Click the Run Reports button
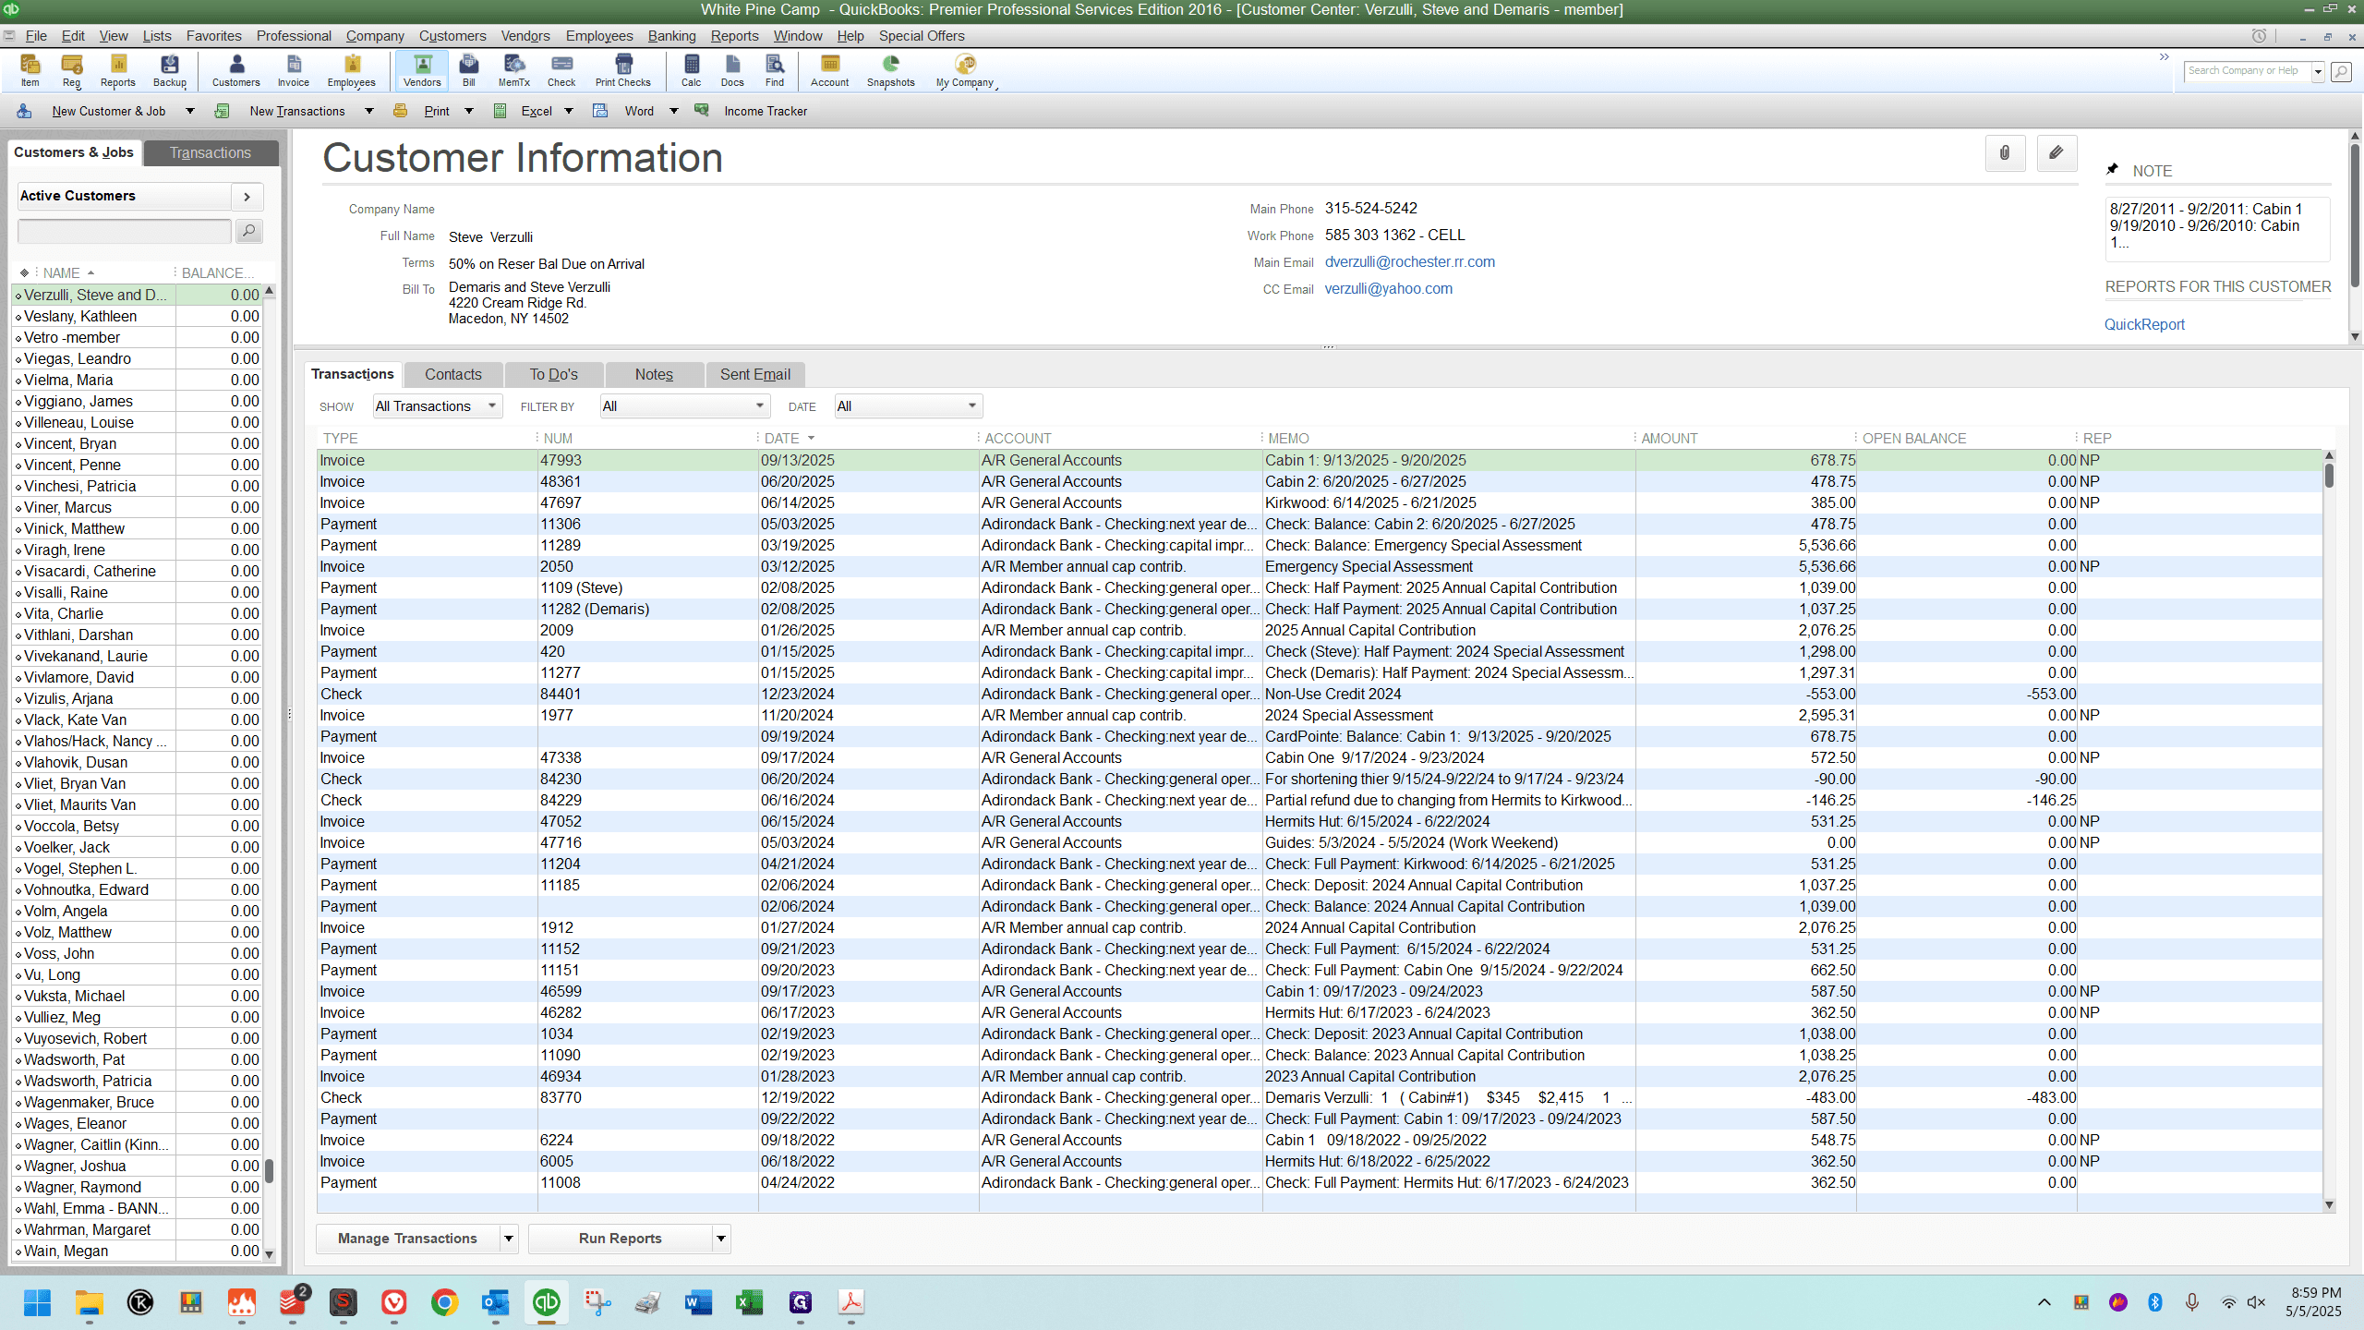 pos(620,1239)
